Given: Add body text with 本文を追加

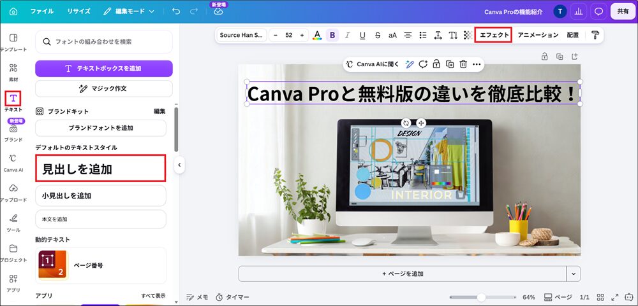Looking at the screenshot, I should coord(101,219).
